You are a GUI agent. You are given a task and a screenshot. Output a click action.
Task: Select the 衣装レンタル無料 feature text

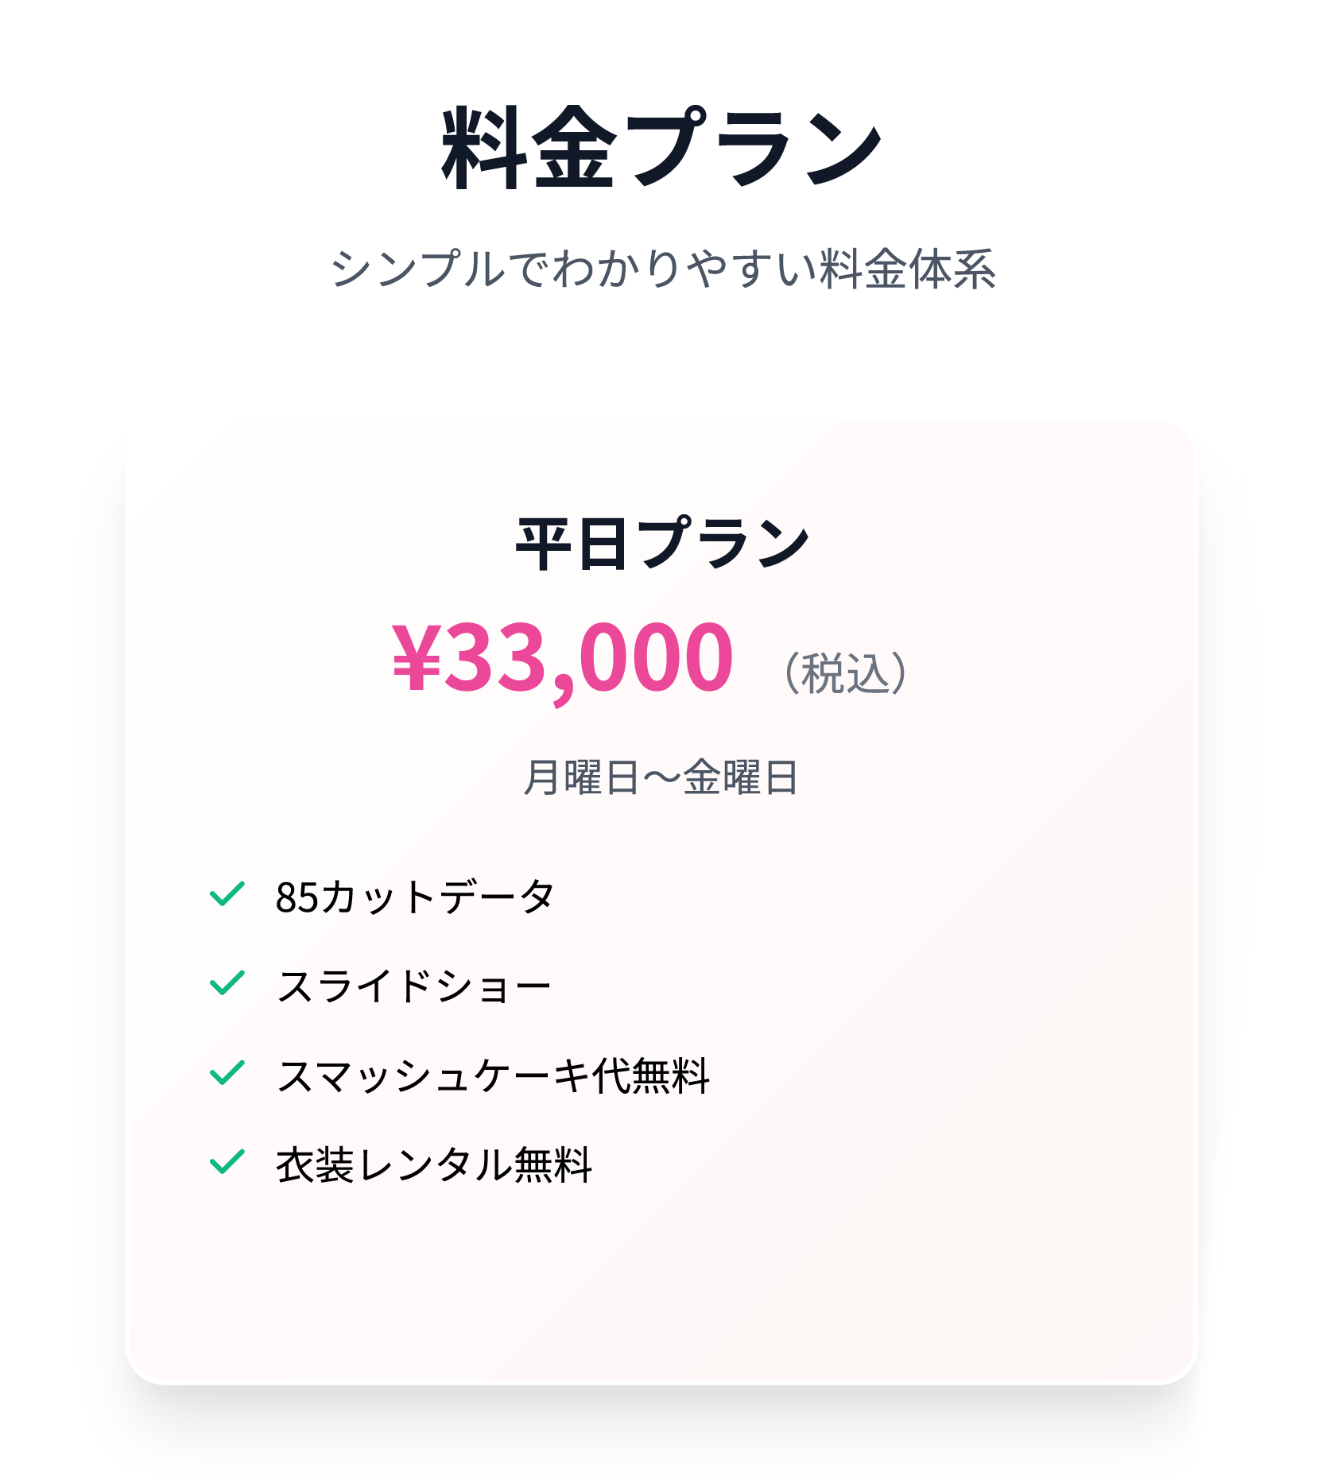(434, 1164)
